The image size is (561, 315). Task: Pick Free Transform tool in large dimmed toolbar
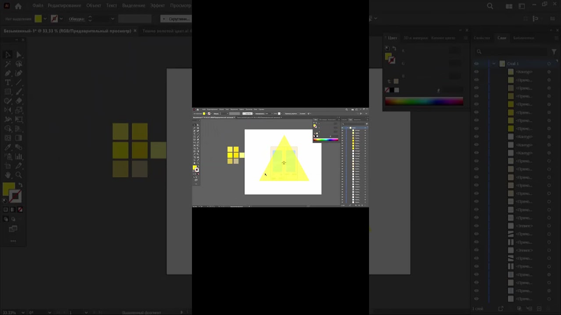point(19,119)
